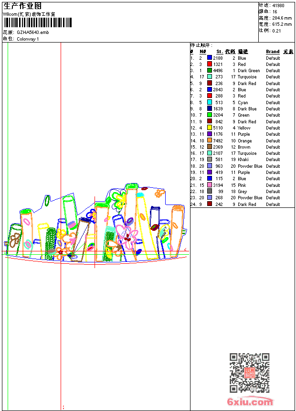Screen dimensions: 296x411
Task: Select the 'Orange' description text
Action: click(244, 141)
